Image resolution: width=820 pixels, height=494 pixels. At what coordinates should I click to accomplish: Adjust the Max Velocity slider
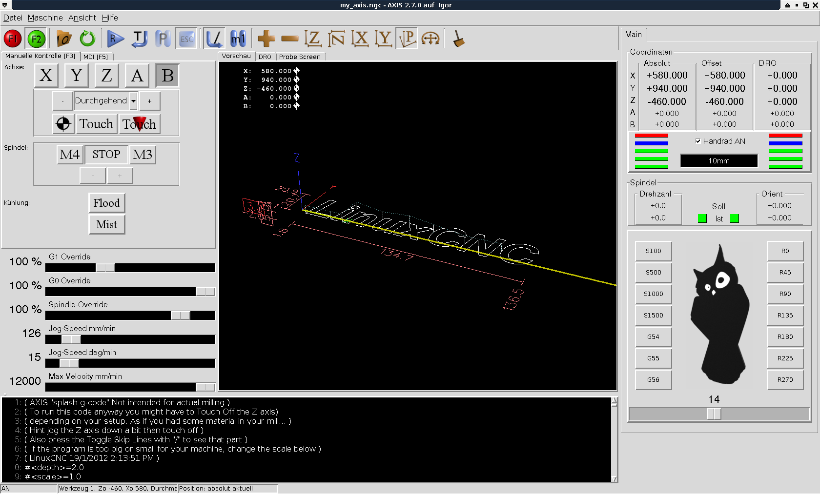pos(205,387)
